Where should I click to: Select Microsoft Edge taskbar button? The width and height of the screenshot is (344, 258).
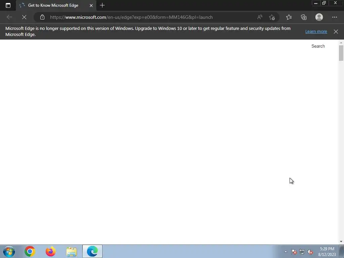(x=92, y=251)
